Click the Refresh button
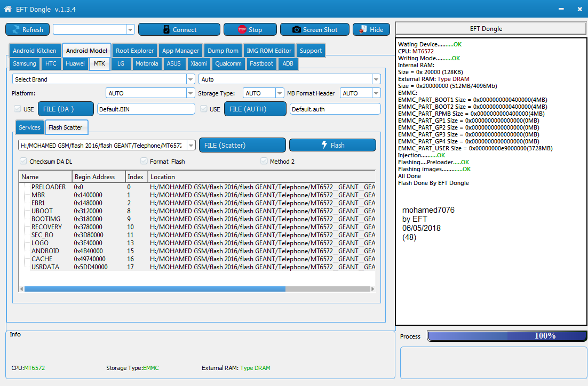Screen dimensions: 588x386 click(x=27, y=30)
